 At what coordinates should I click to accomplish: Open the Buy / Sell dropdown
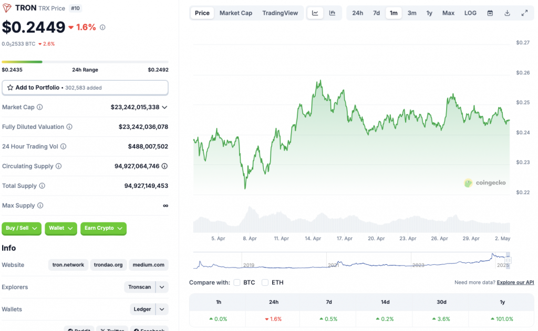(x=21, y=228)
